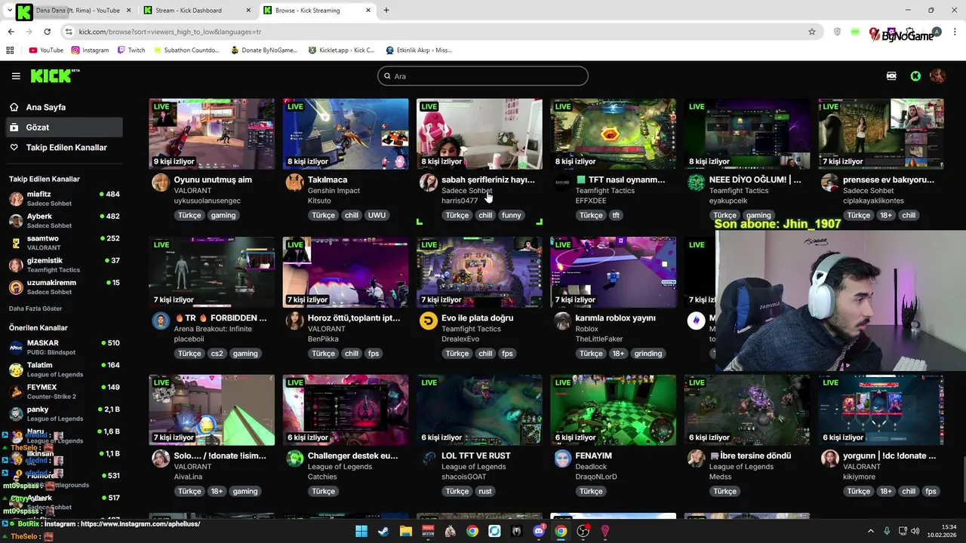Click the 'tft' tag under EFFXDEE
The width and height of the screenshot is (966, 543).
pos(616,215)
